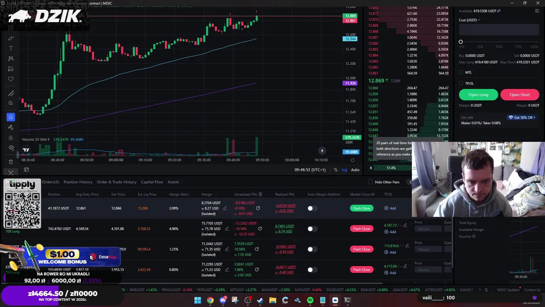Toggle log scale on chart

coord(344,170)
